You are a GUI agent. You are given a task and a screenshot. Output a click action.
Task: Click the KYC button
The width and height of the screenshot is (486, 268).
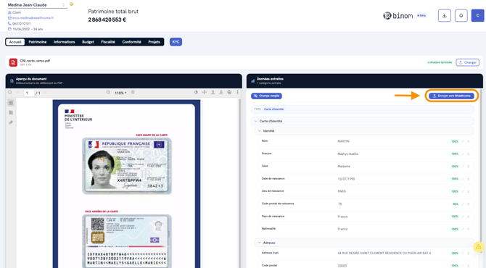176,42
